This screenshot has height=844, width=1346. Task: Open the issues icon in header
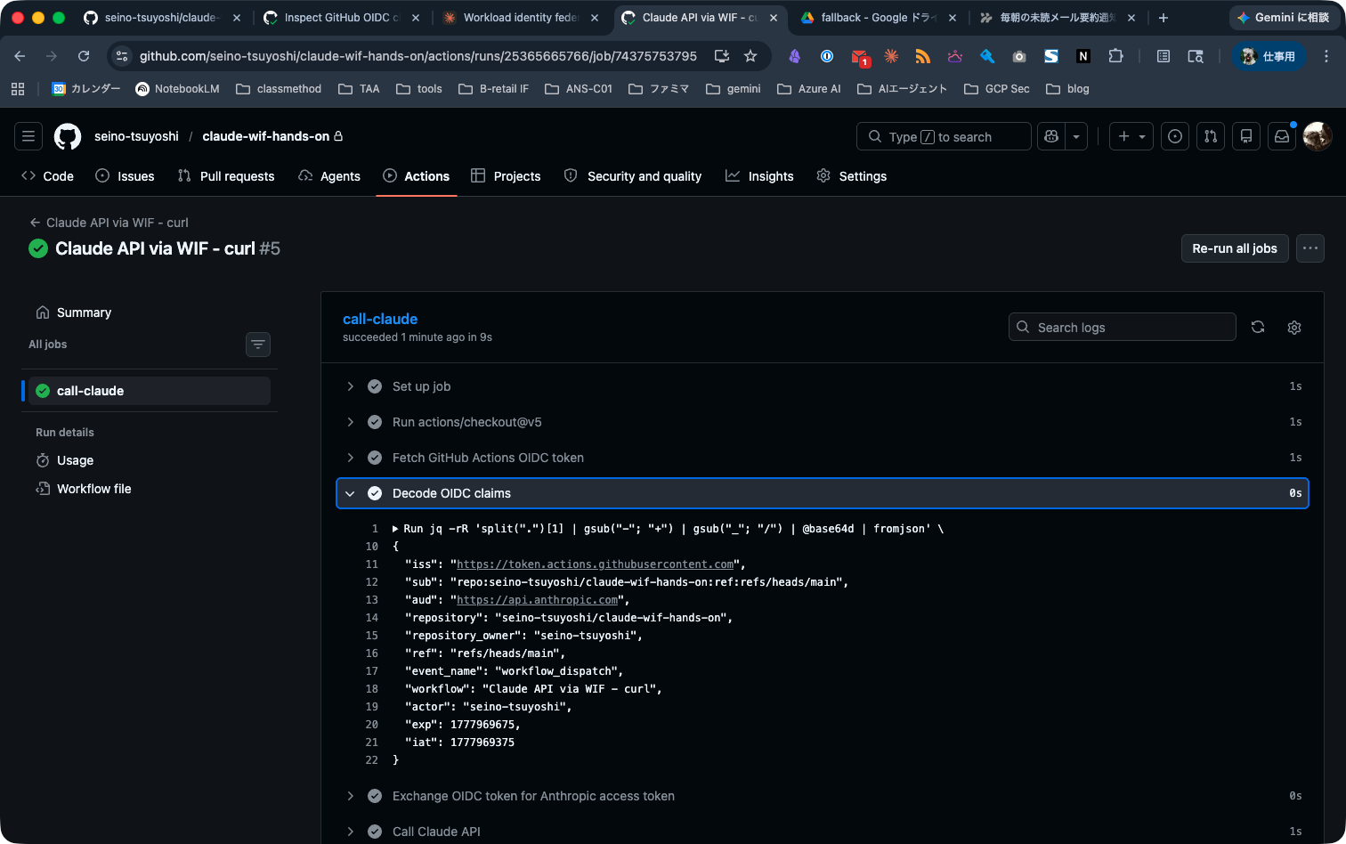click(x=1175, y=136)
